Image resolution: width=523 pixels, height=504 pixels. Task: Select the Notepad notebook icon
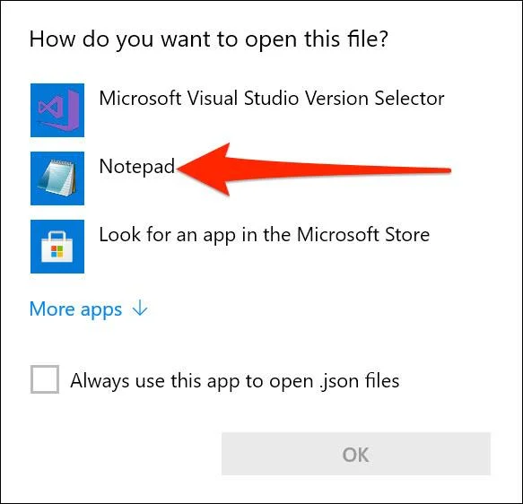point(57,178)
